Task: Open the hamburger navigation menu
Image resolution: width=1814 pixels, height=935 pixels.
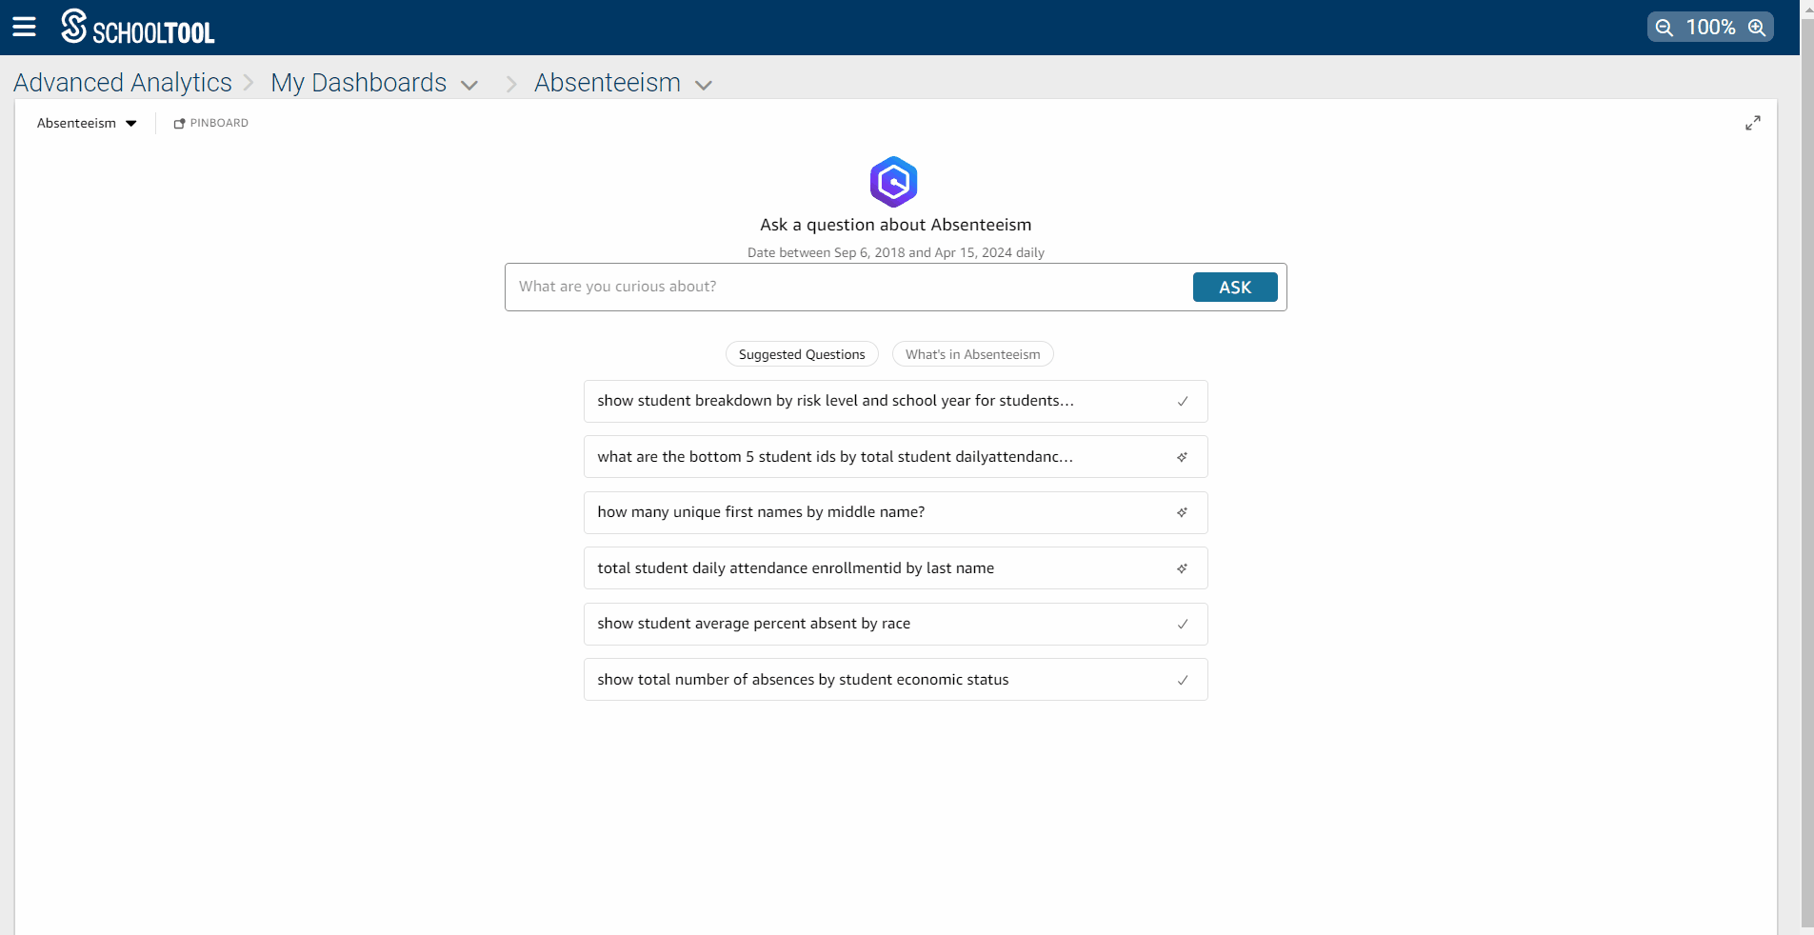Action: [24, 27]
